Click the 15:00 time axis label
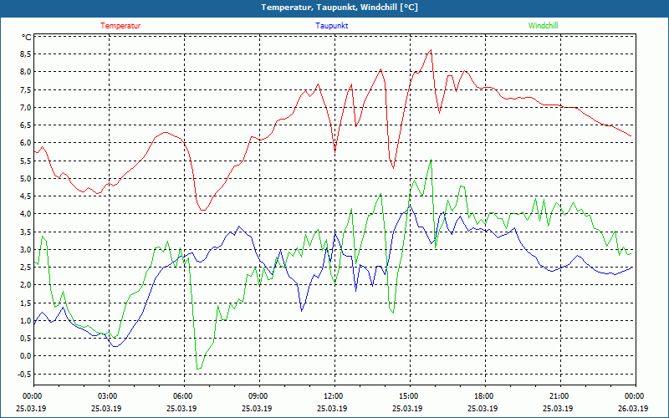The width and height of the screenshot is (669, 418). (x=410, y=395)
